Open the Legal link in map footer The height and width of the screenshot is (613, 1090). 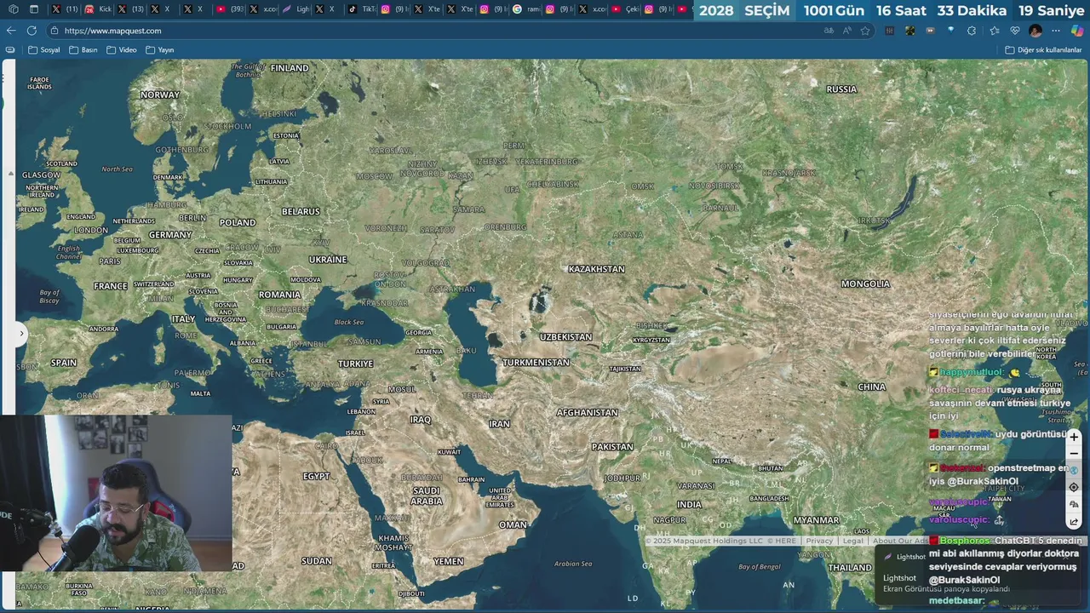tap(852, 541)
